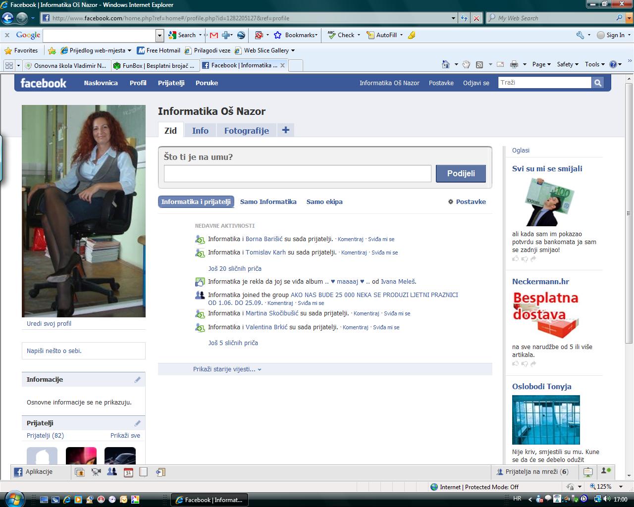Open Poruke in Facebook header

(x=207, y=83)
